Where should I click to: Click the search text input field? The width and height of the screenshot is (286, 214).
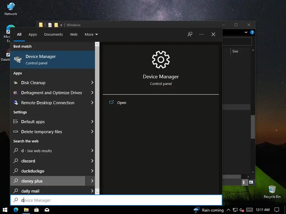click(x=116, y=200)
